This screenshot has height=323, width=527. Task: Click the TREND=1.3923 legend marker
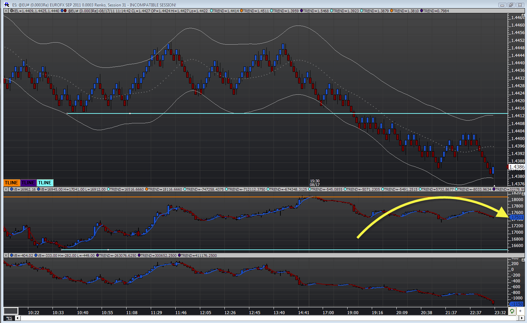pos(332,11)
